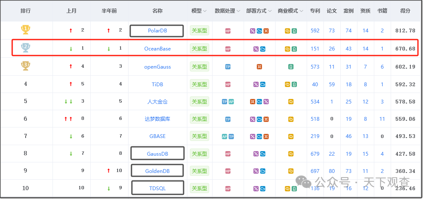The image size is (423, 199).
Task: Open the 商业模式 column filter dropdown
Action: tap(301, 11)
